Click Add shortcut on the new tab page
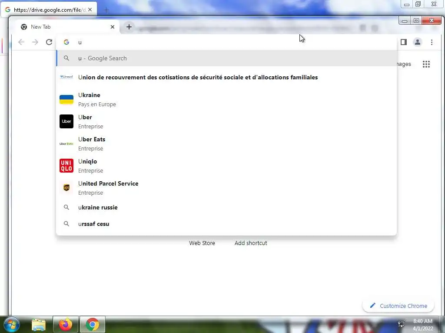This screenshot has height=333, width=445. pos(251,243)
